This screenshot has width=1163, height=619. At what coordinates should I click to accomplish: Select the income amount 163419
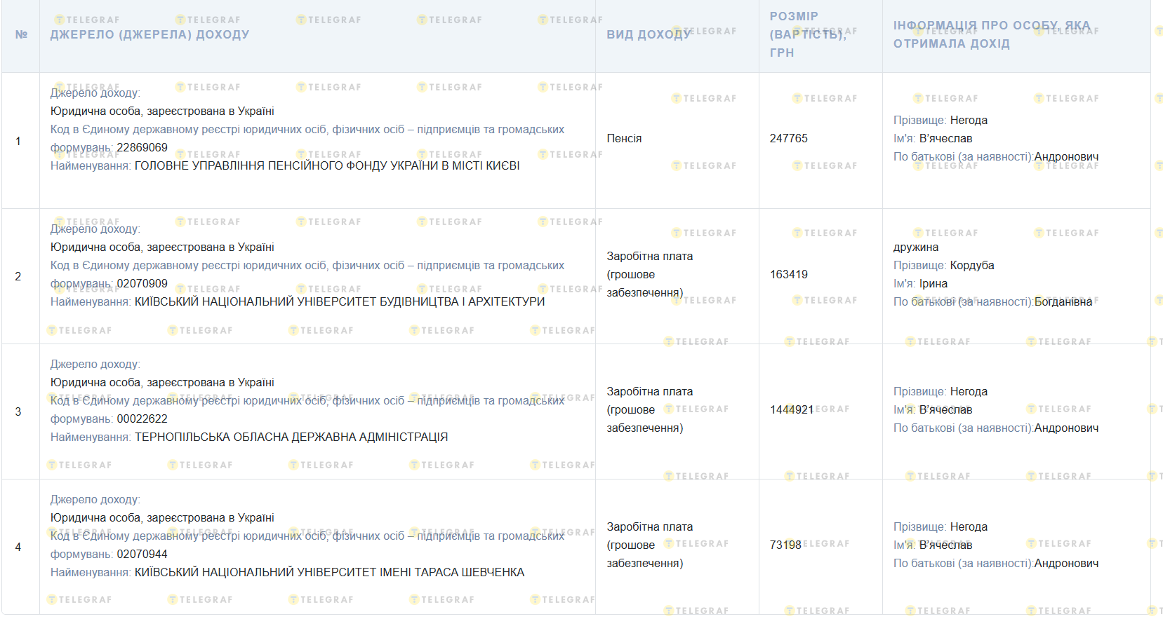[x=788, y=275]
